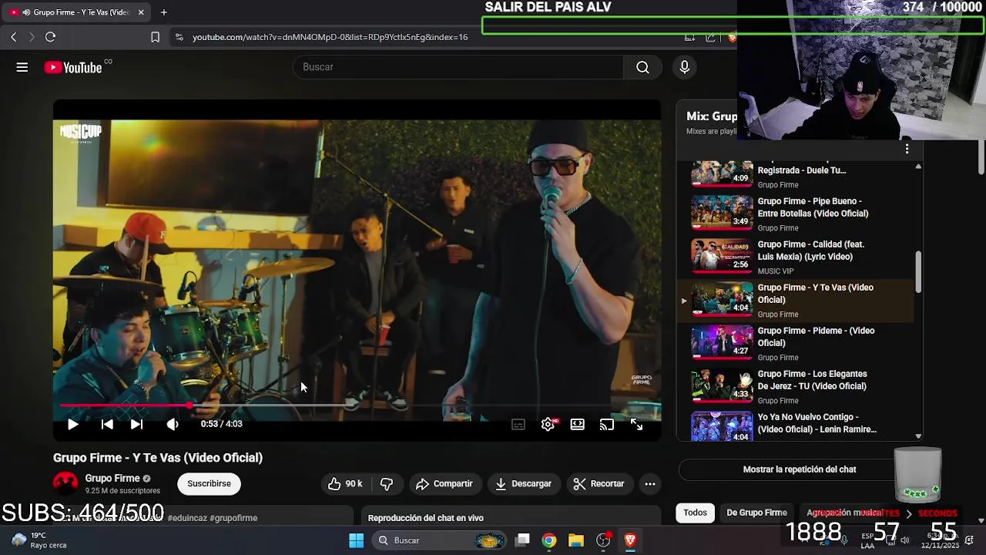Toggle theater mode on the player
This screenshot has width=986, height=555.
(577, 424)
